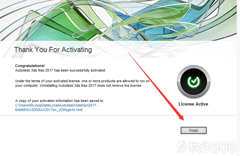The image size is (240, 156).
Task: Click the horizontal divider above the Finish button
Action: point(118,115)
